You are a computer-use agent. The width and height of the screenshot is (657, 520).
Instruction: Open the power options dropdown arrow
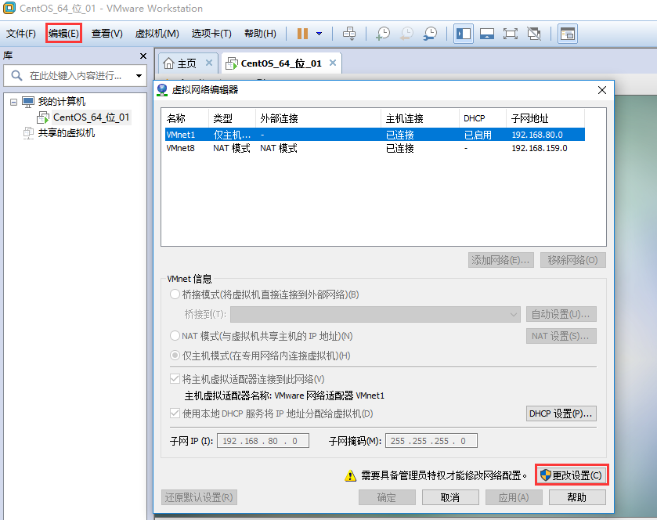coord(319,34)
